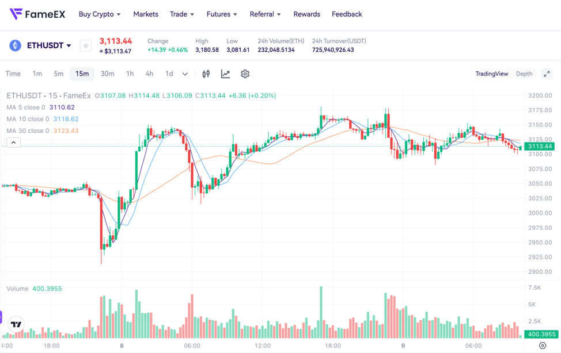Screen dimensions: 561x353
Task: Collapse the indicator legend arrow
Action: (x=13, y=142)
